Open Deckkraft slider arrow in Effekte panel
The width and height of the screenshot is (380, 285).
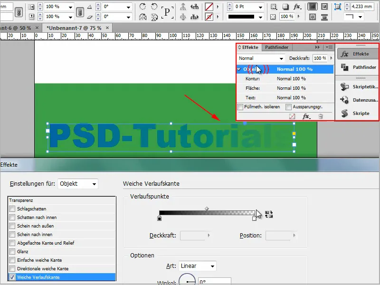pos(331,58)
